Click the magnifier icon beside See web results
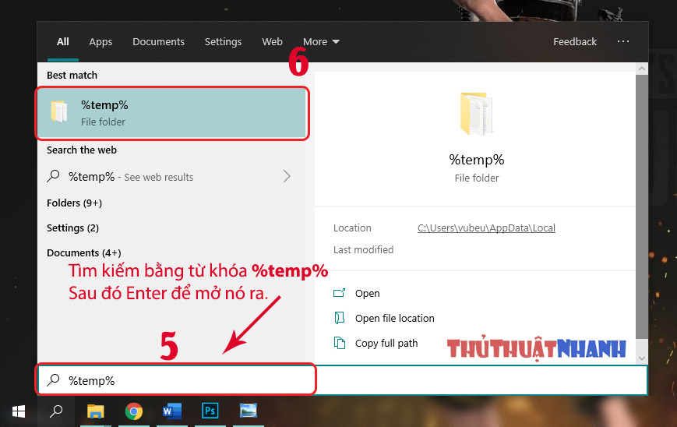This screenshot has width=677, height=427. [53, 176]
